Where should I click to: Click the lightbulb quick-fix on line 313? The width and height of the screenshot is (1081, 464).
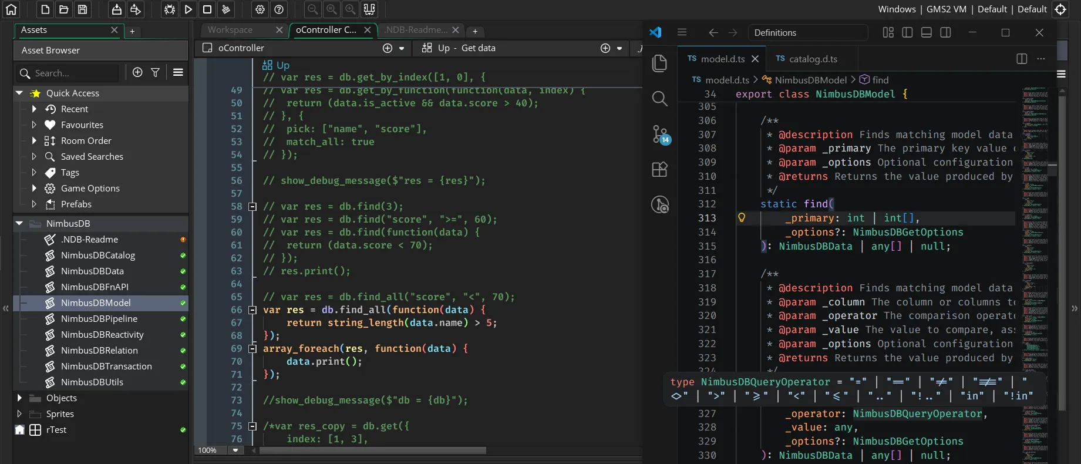coord(742,218)
